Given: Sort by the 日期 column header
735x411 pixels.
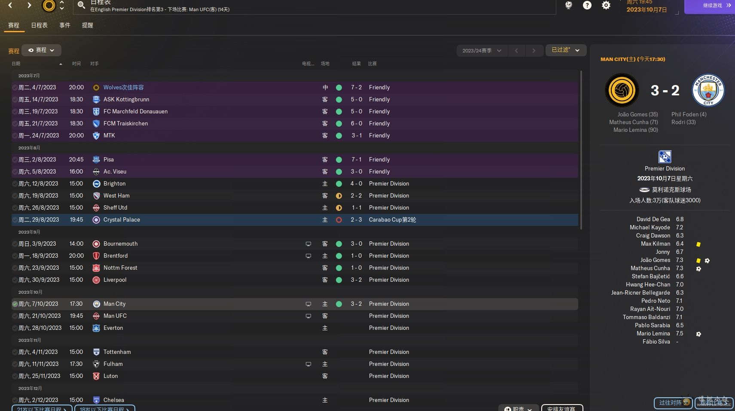Looking at the screenshot, I should (x=16, y=64).
